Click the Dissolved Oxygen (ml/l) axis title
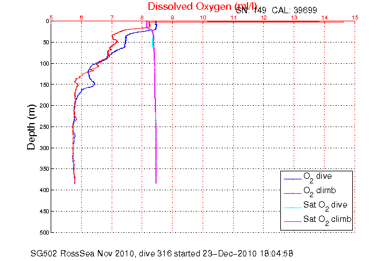The width and height of the screenshot is (392, 261). tap(202, 7)
